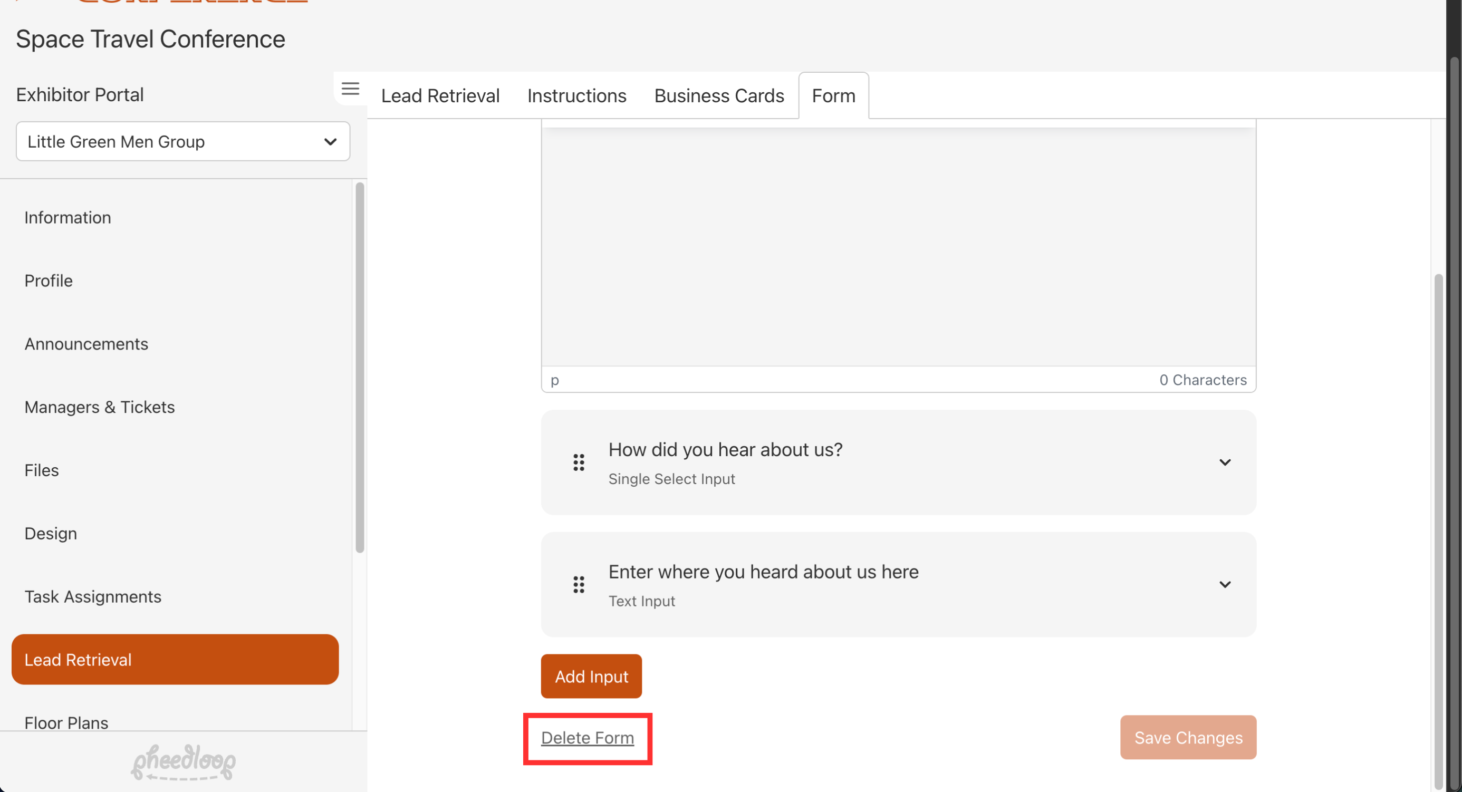Click inside the rich text editor area
Image resolution: width=1462 pixels, height=792 pixels.
tap(898, 246)
